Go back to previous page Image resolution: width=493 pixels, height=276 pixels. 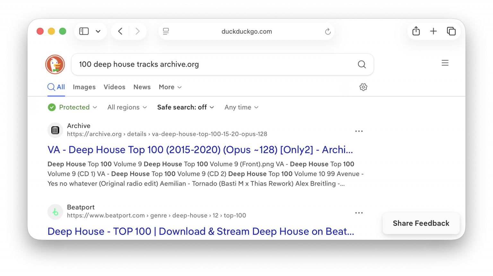(x=120, y=31)
